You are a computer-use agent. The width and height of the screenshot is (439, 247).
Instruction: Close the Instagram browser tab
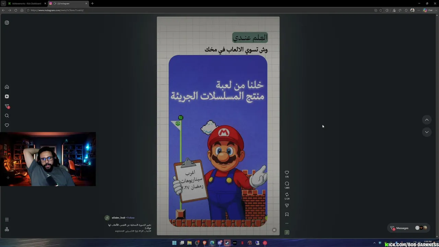click(x=86, y=3)
